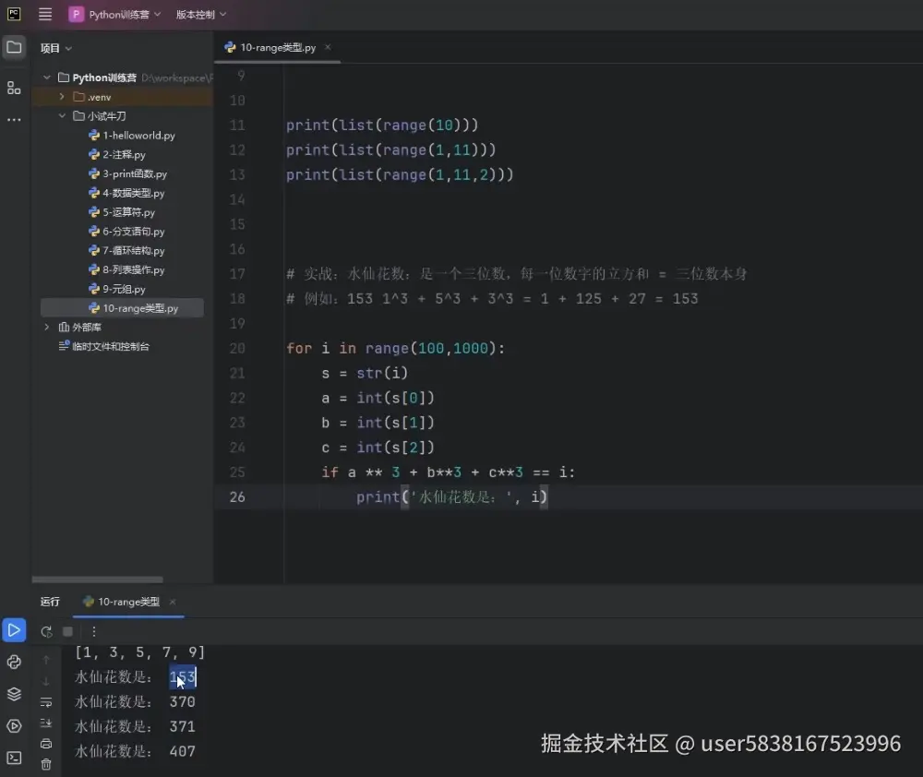Open the Python Packages tool window
Image resolution: width=923 pixels, height=777 pixels.
[13, 694]
